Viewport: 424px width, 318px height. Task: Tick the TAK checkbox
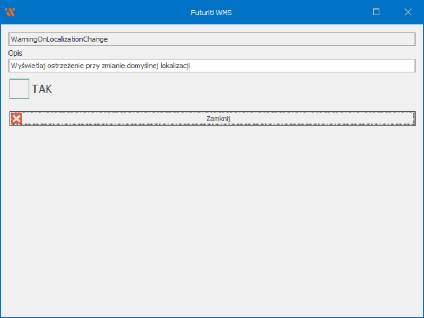coord(19,89)
